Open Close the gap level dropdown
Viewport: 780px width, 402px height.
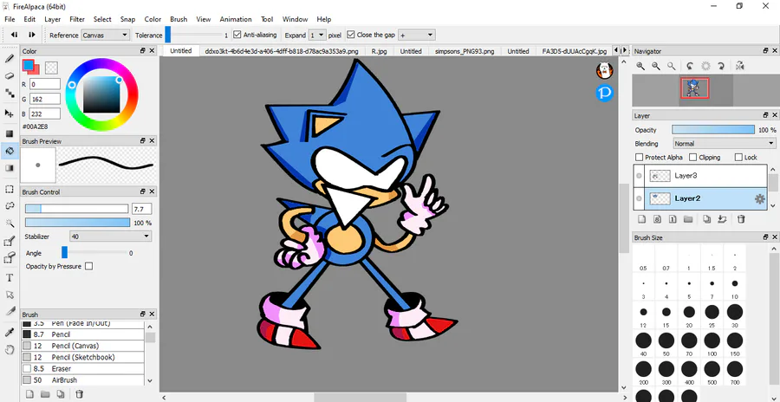click(416, 35)
